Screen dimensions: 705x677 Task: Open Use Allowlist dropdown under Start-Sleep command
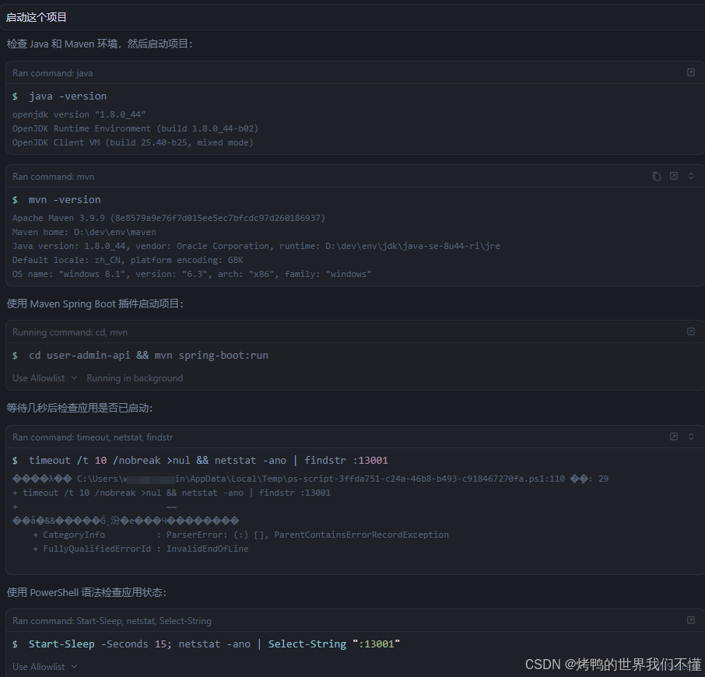click(44, 667)
